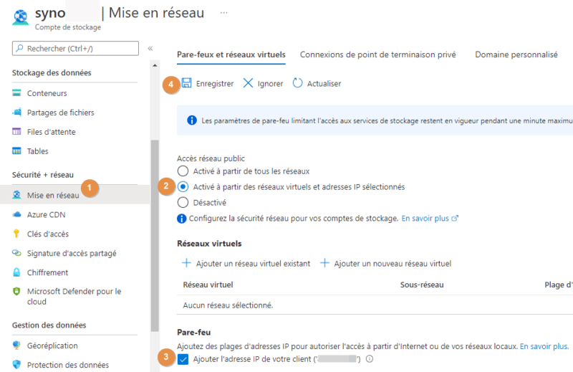Image resolution: width=573 pixels, height=372 pixels.
Task: Select réseaux virtuels et adresses IP sélectionnés option
Action: [183, 186]
